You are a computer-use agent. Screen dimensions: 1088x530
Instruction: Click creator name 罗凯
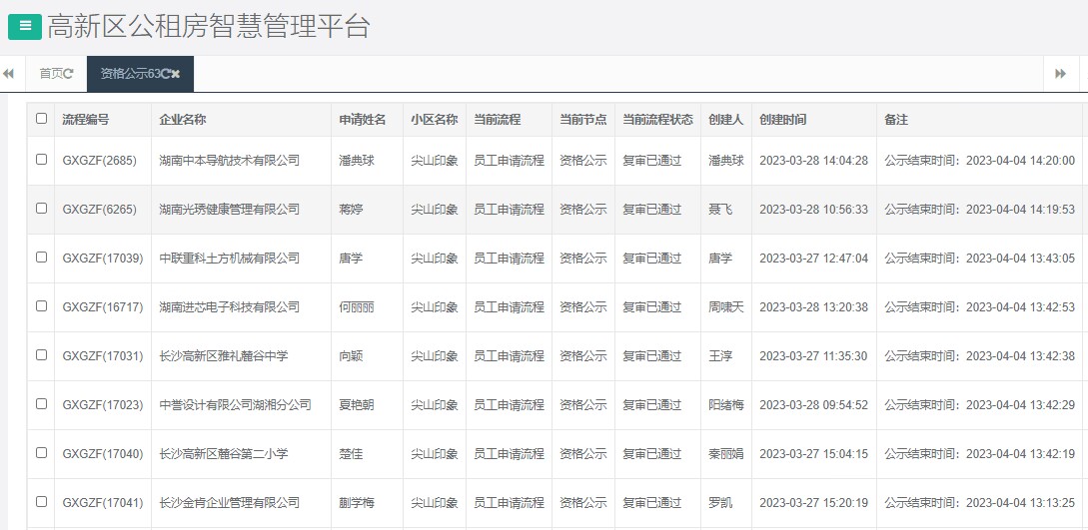720,503
